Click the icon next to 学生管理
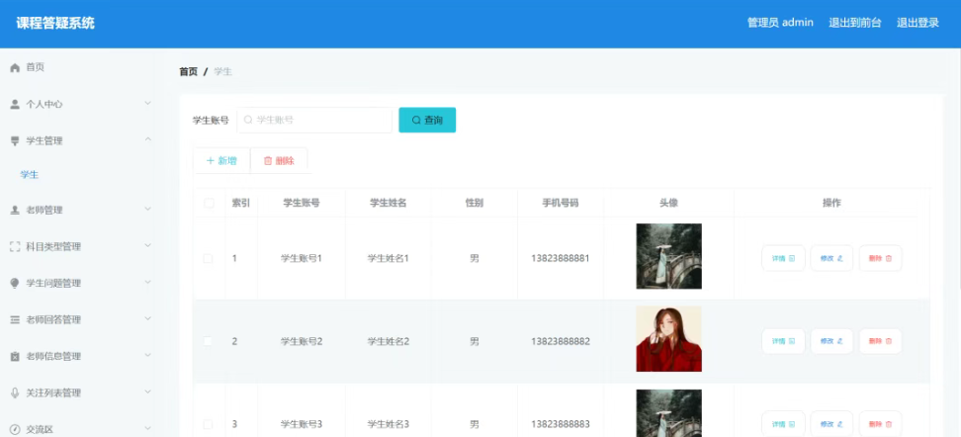 click(15, 141)
